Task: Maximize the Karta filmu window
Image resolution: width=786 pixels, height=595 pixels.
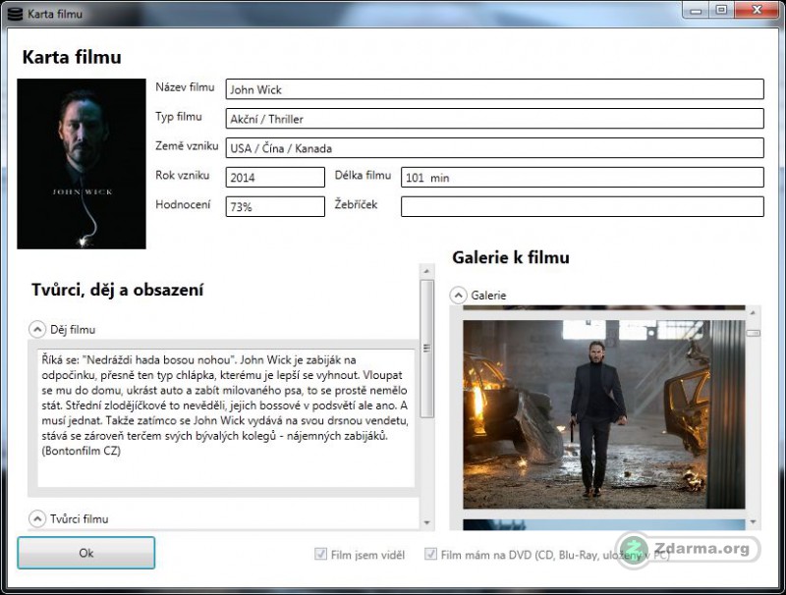Action: (x=721, y=10)
